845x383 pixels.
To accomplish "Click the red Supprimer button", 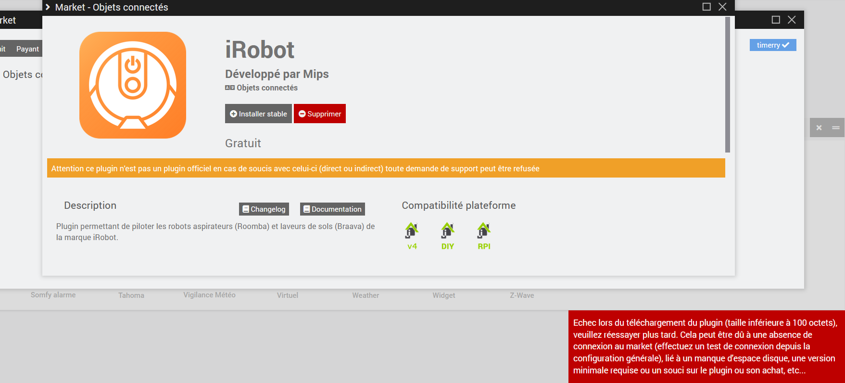I will (x=320, y=114).
